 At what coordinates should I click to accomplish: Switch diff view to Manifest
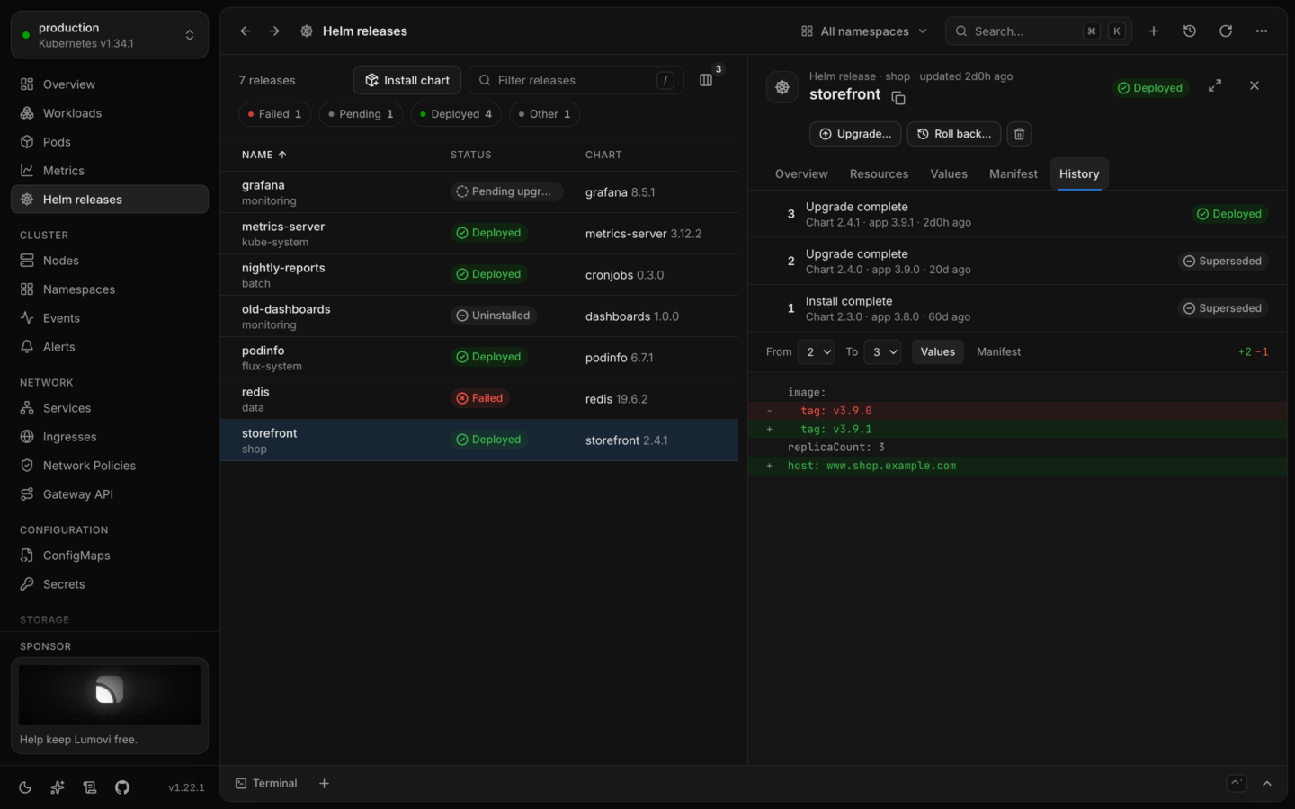click(x=998, y=351)
